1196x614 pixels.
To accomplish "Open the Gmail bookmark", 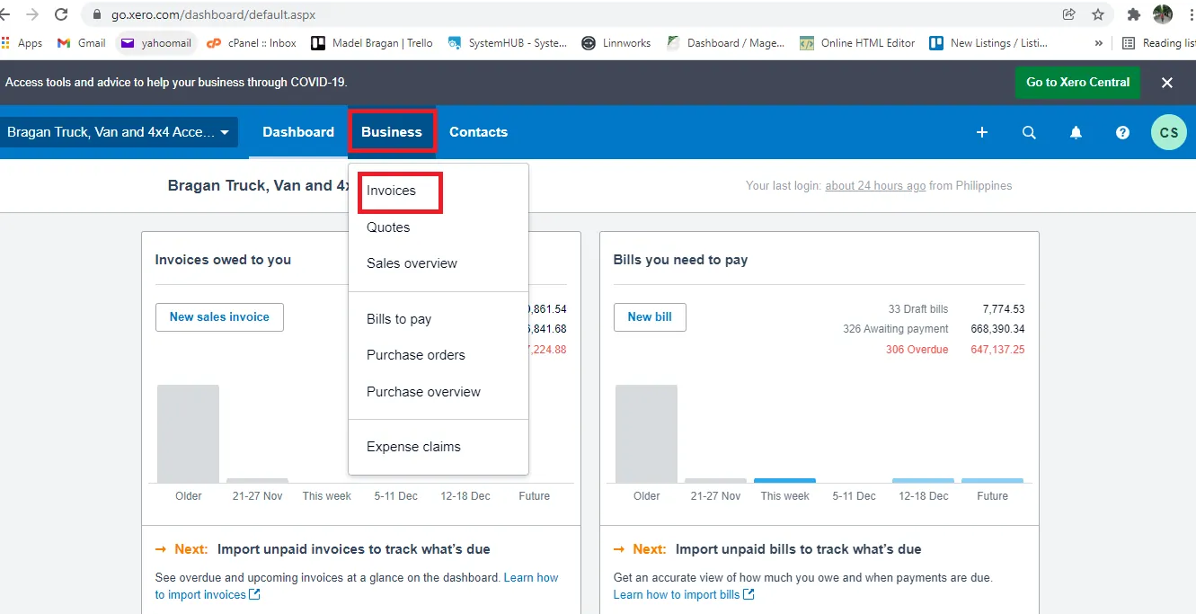I will pos(81,43).
